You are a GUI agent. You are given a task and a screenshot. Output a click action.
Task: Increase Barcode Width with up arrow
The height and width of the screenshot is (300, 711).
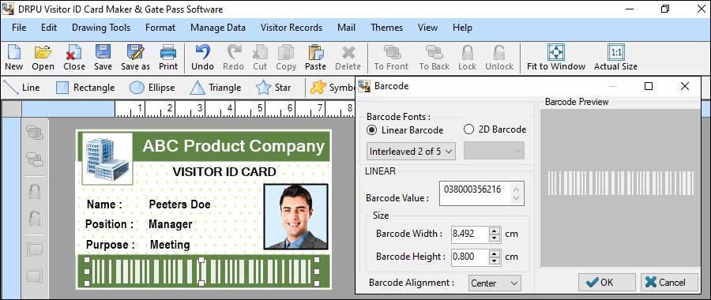(494, 231)
